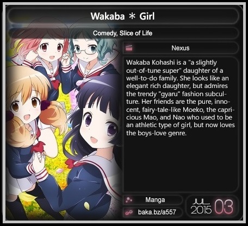Image resolution: width=248 pixels, height=226 pixels.
Task: Click the source nodes icon beside Manga
Action: click(x=129, y=200)
